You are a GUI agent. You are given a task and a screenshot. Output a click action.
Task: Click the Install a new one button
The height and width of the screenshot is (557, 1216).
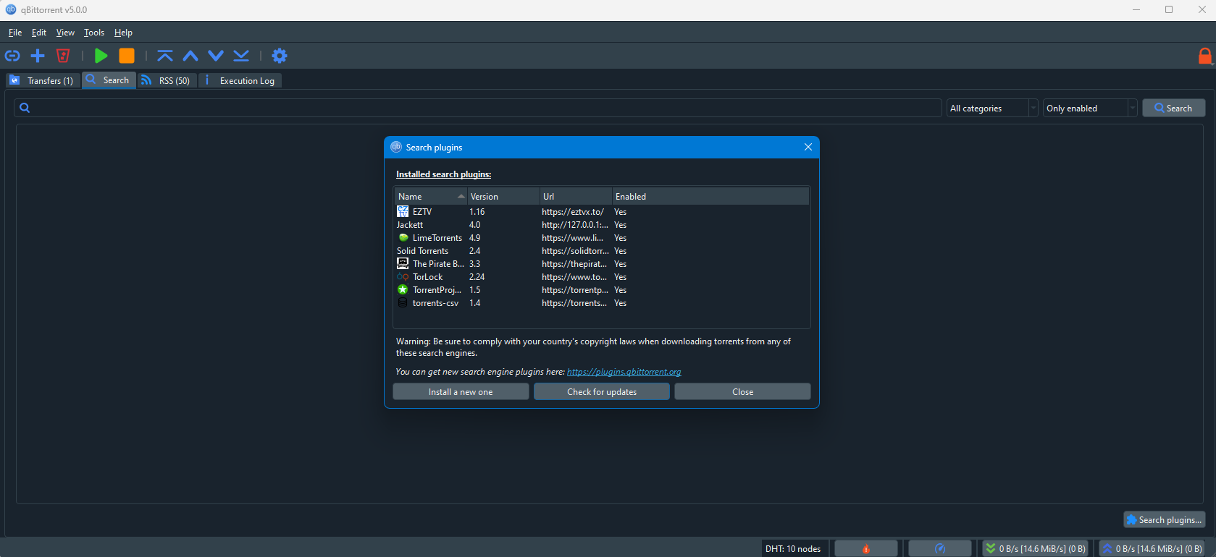(461, 391)
